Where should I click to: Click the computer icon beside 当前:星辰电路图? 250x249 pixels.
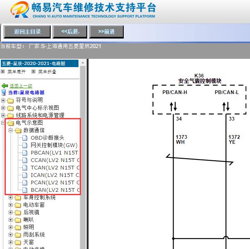[3, 92]
